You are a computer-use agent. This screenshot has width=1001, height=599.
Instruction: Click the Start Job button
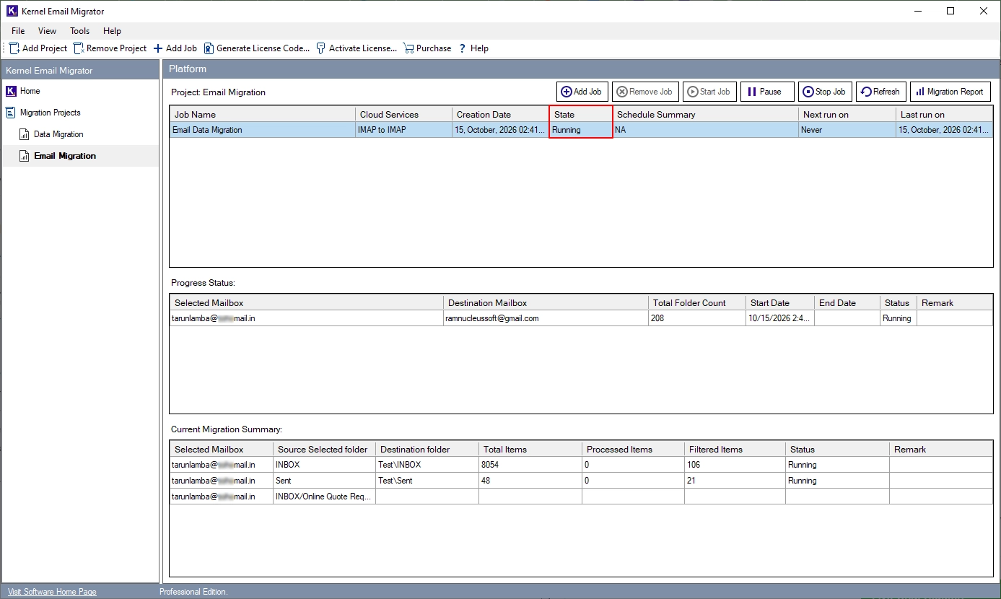(709, 92)
